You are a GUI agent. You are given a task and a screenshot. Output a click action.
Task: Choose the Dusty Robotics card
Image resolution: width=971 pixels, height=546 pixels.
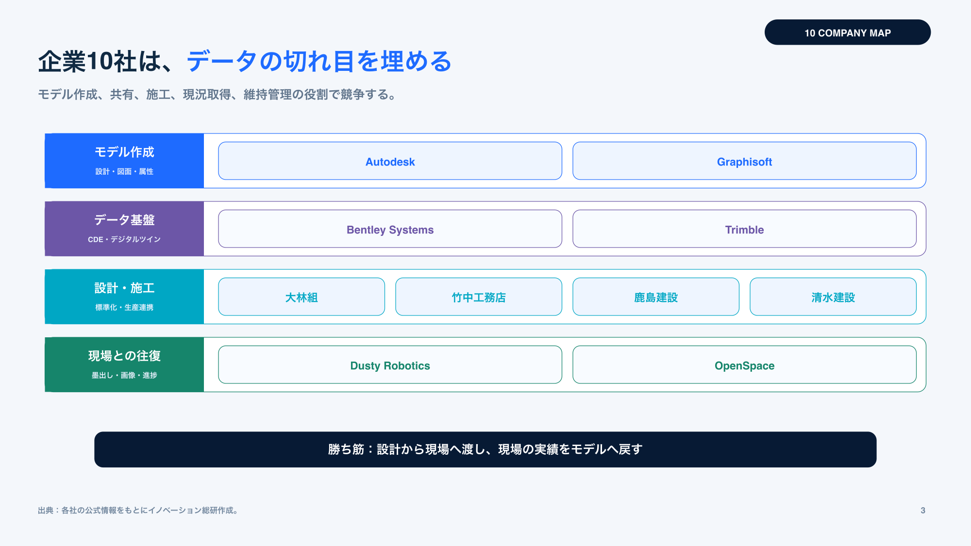coord(390,364)
